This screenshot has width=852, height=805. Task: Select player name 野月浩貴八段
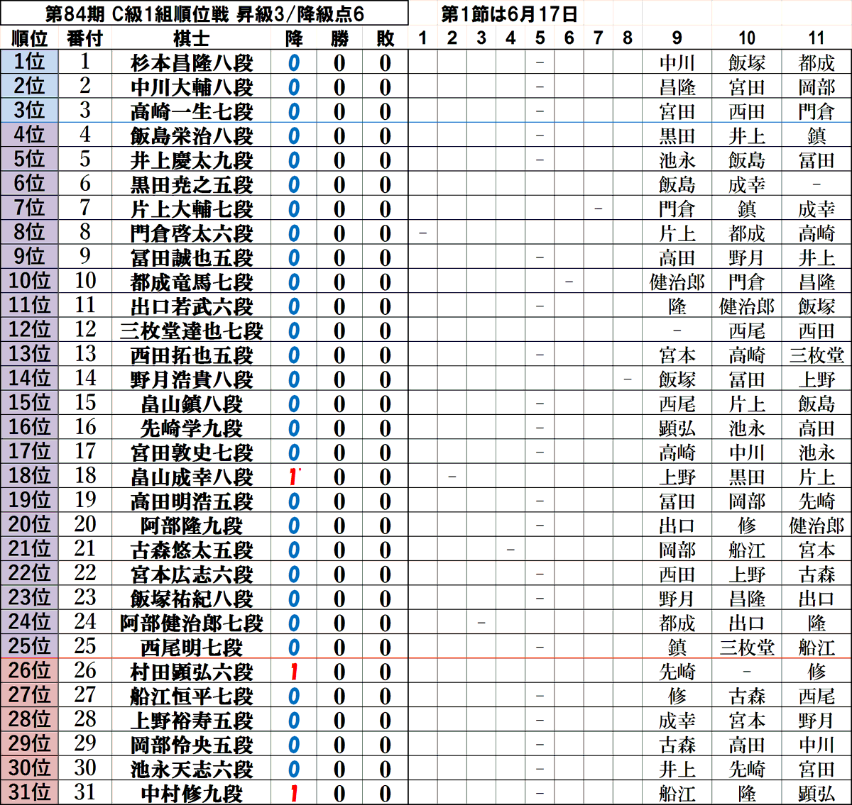click(x=192, y=379)
